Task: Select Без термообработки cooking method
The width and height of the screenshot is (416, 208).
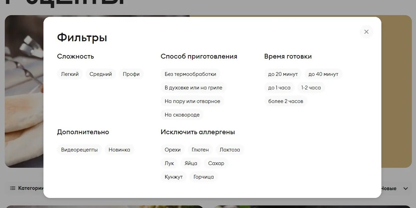Action: point(190,74)
